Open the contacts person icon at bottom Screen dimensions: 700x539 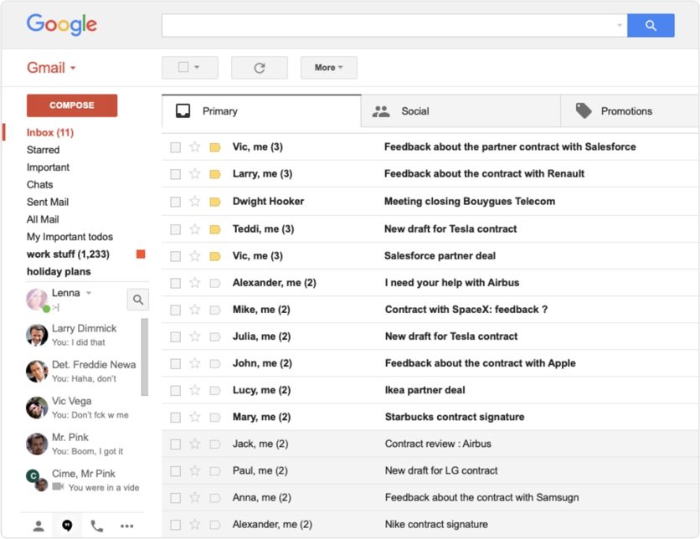(x=39, y=526)
